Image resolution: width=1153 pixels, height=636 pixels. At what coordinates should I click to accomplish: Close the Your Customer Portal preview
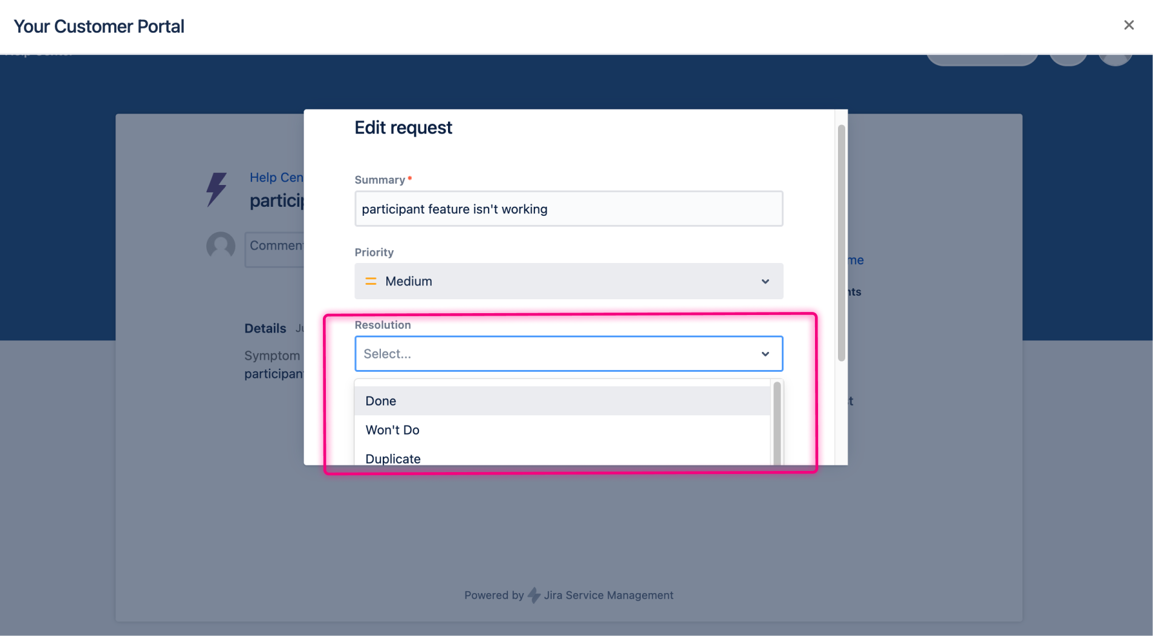pos(1128,25)
